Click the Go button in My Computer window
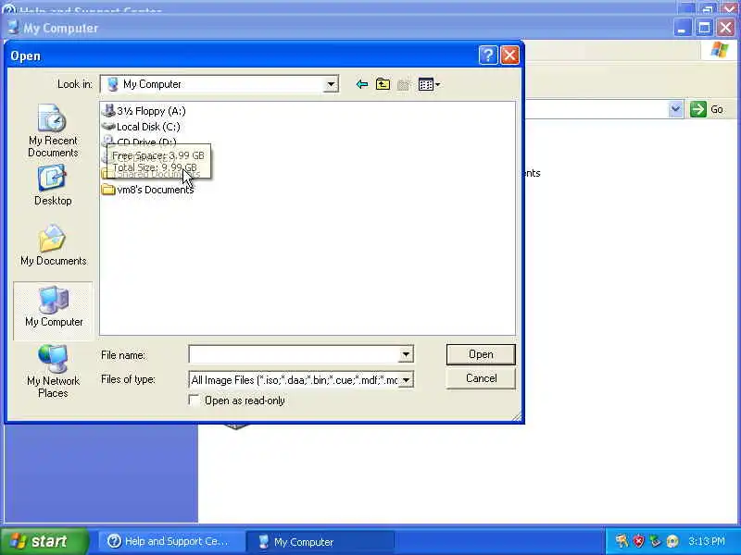 click(707, 109)
